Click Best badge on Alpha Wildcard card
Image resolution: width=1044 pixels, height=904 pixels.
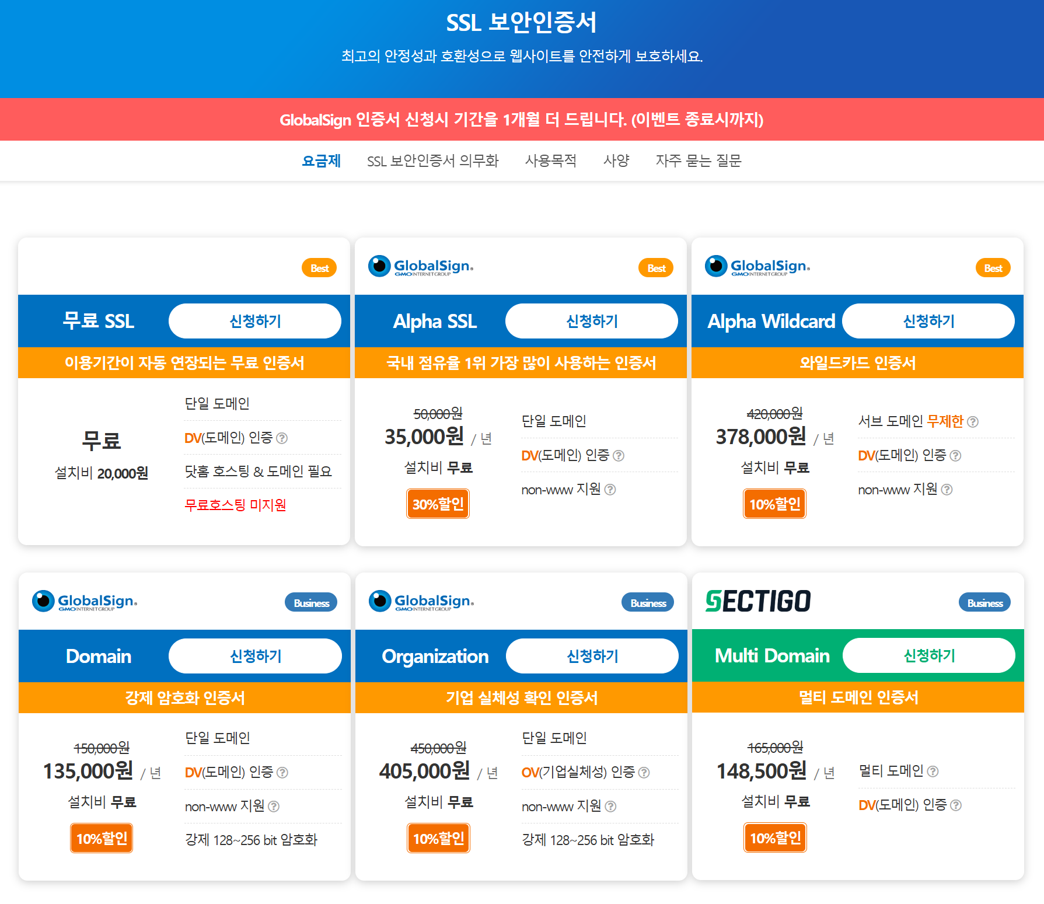pos(993,268)
